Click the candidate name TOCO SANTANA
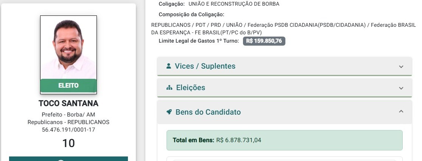422x161 pixels. pyautogui.click(x=69, y=103)
